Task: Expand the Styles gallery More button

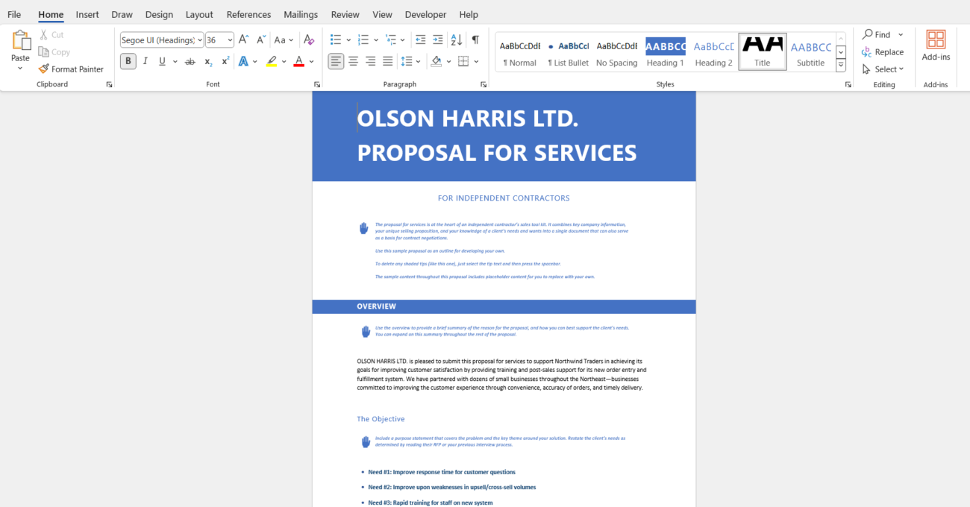Action: pos(841,66)
